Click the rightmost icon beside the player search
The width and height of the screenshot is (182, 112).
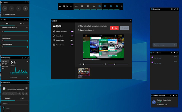[27, 94]
